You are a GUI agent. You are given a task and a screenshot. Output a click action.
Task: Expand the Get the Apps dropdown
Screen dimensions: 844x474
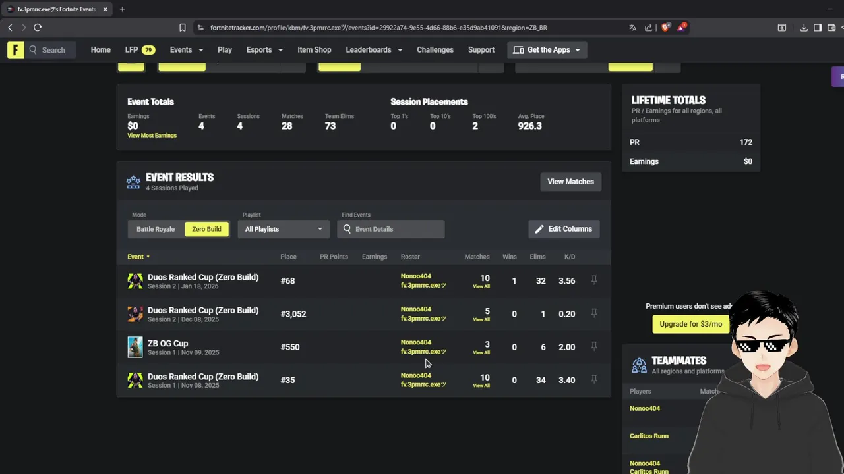point(547,50)
